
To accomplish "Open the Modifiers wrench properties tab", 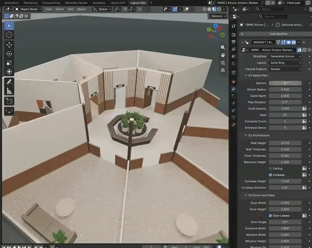I will [234, 89].
